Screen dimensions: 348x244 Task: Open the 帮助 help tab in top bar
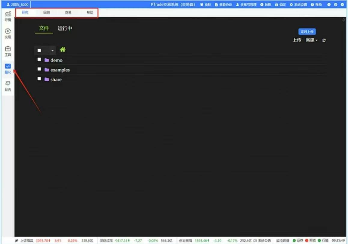[90, 12]
